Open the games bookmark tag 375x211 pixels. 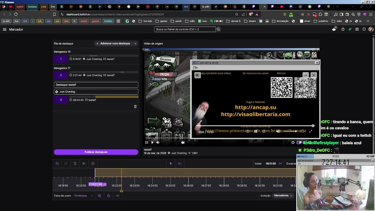(96, 21)
